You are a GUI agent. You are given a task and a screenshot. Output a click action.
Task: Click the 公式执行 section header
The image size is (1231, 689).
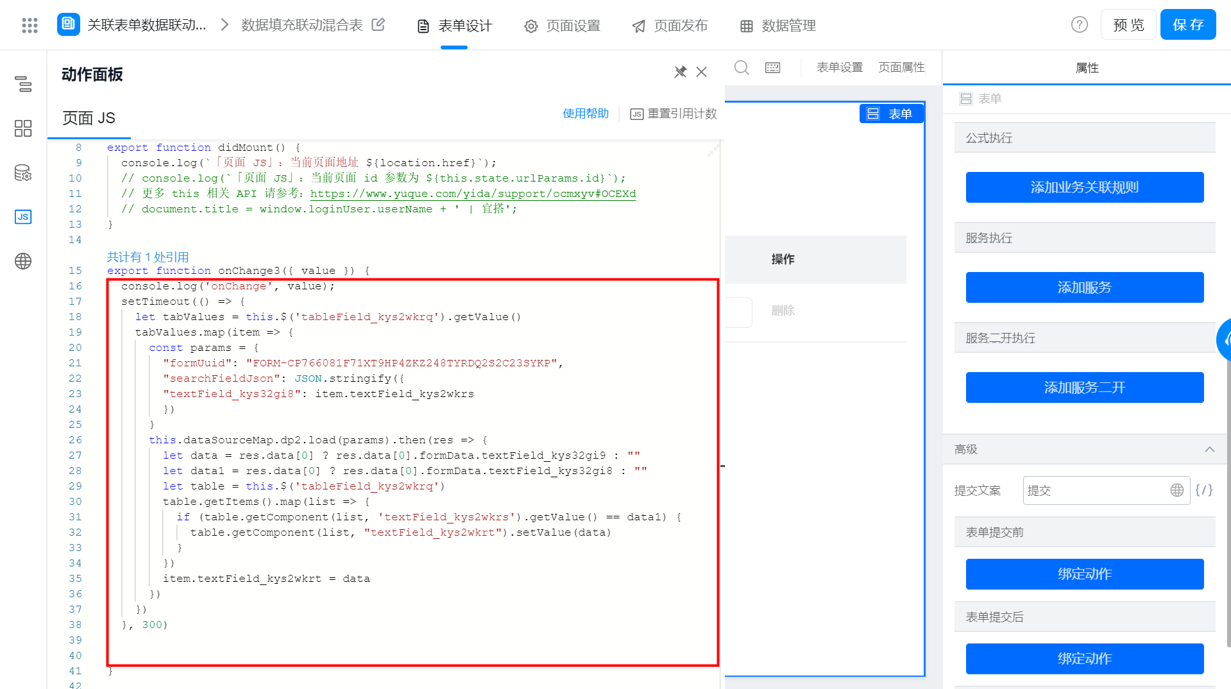[1085, 137]
